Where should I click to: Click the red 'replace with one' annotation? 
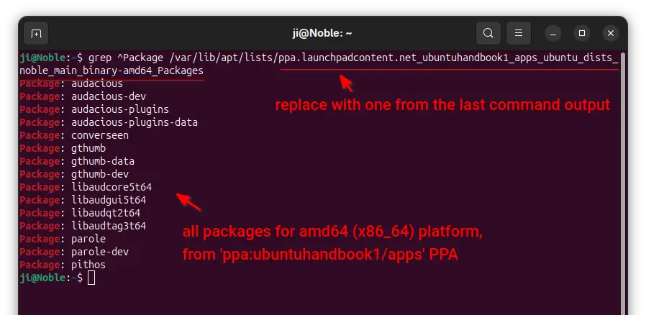[442, 105]
